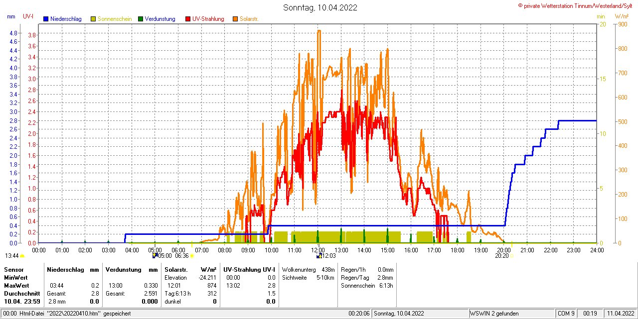Click the MaxWert row label

point(16,286)
